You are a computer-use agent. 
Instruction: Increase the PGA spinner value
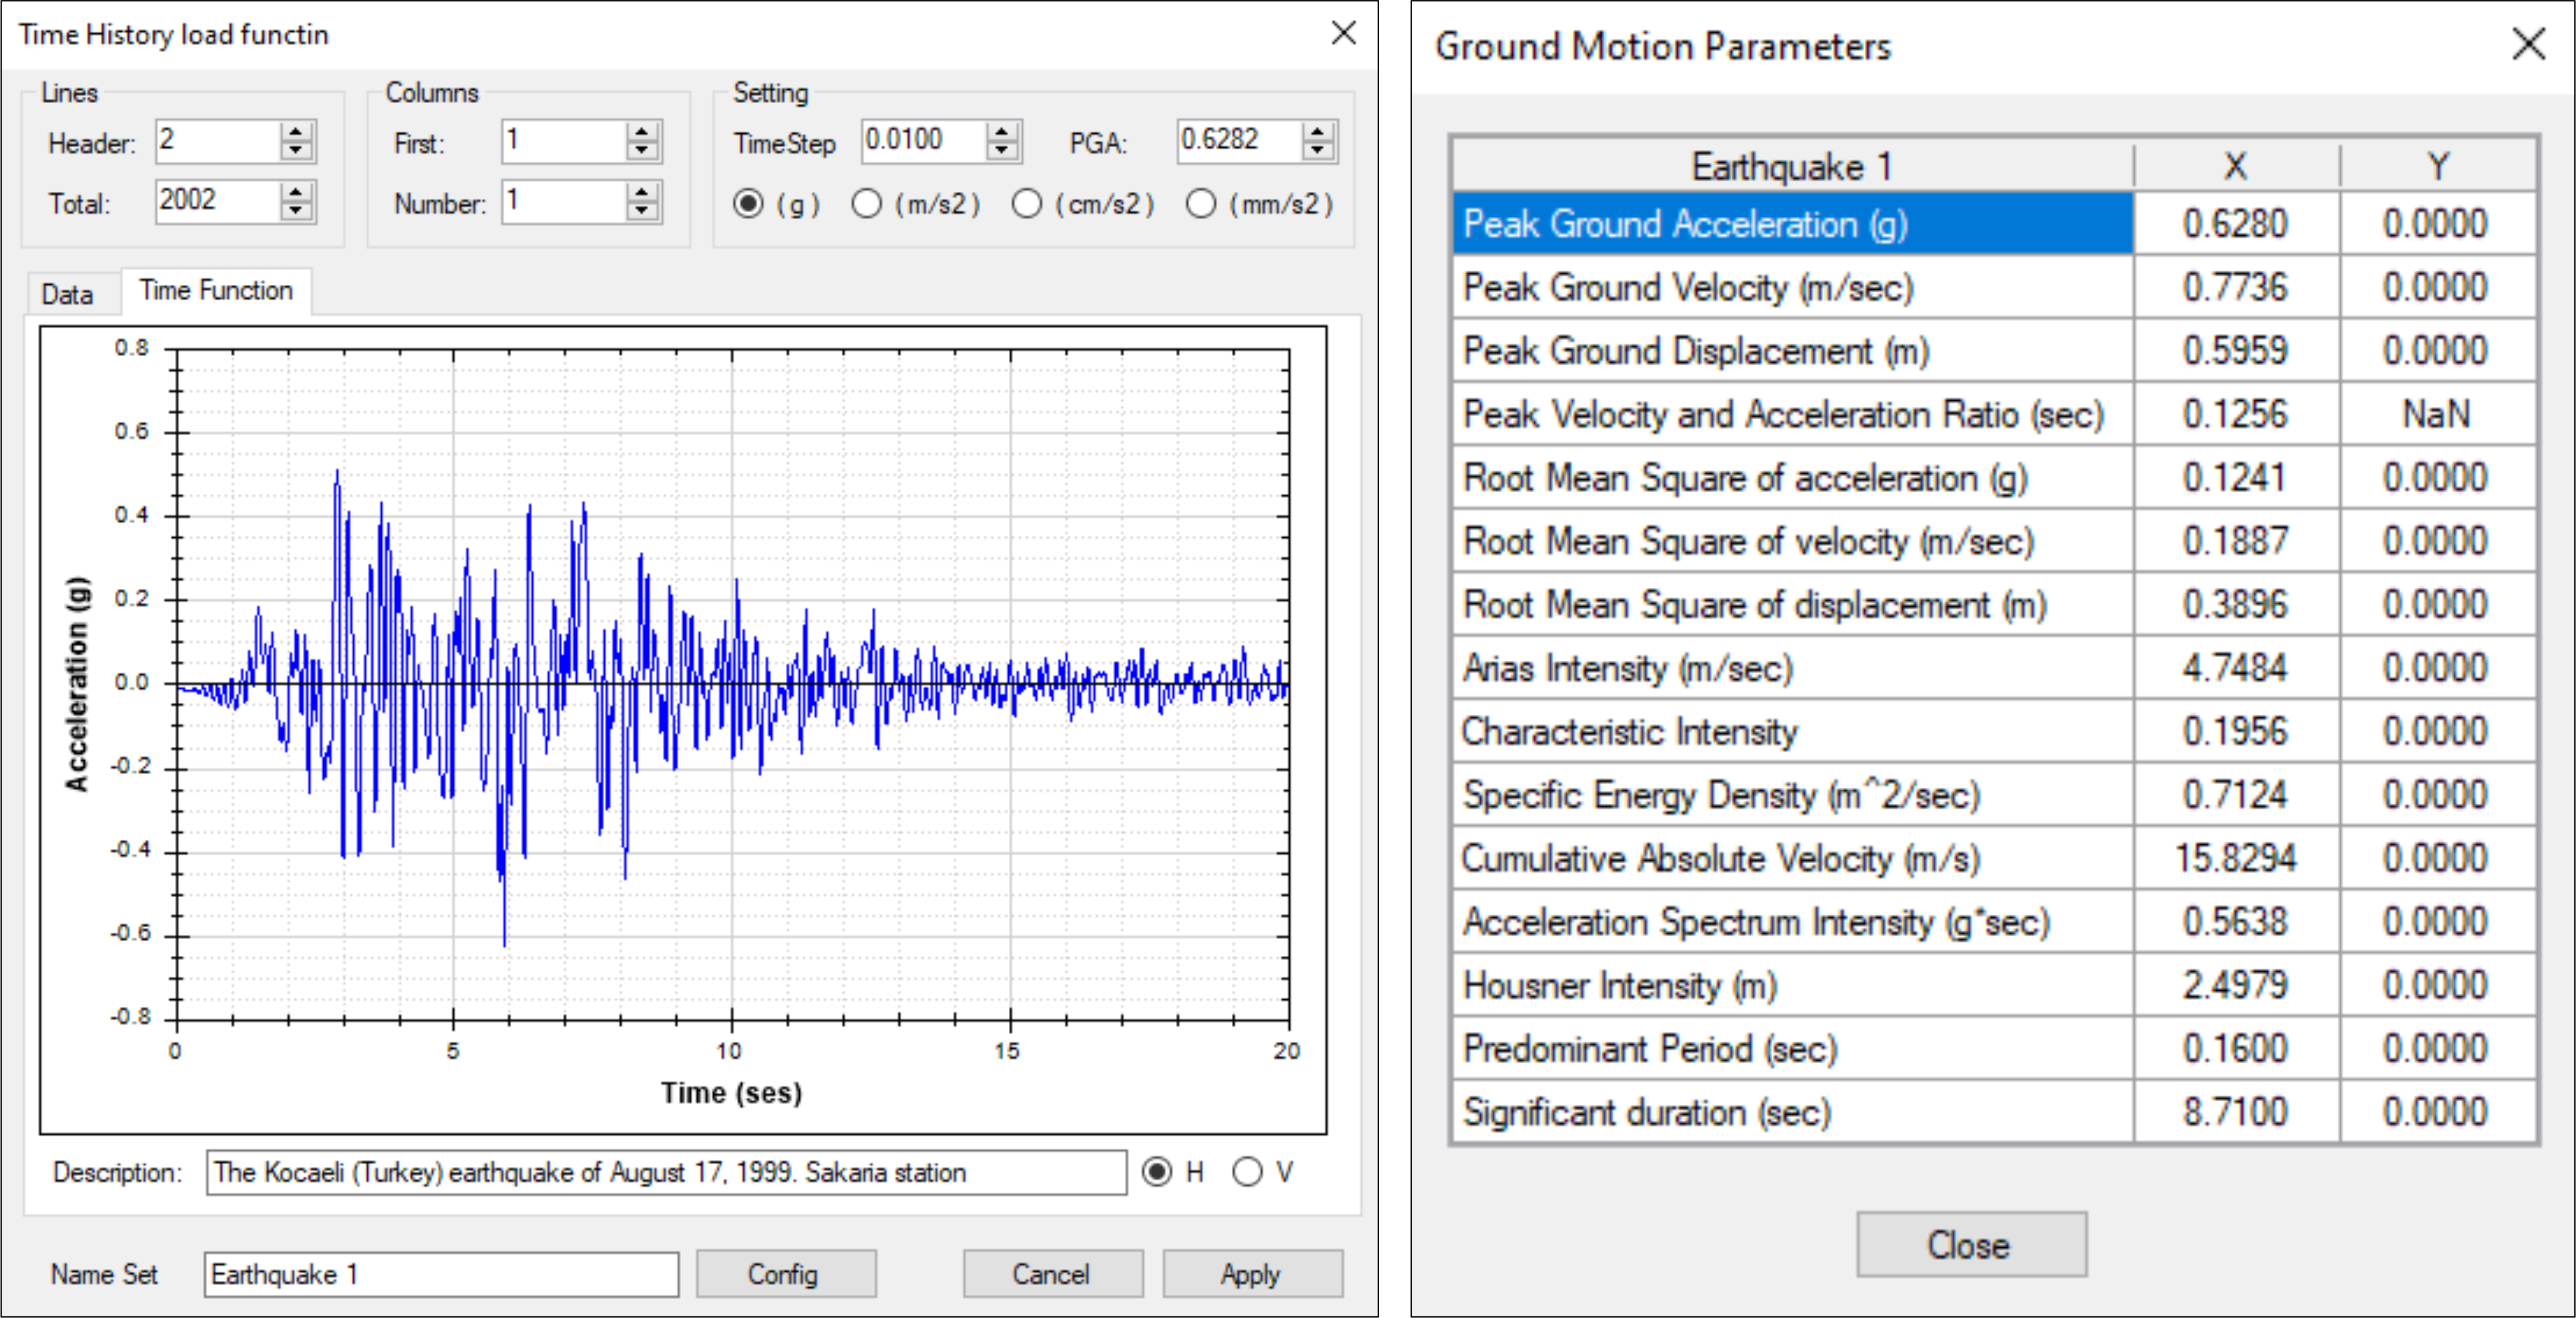pos(1318,132)
